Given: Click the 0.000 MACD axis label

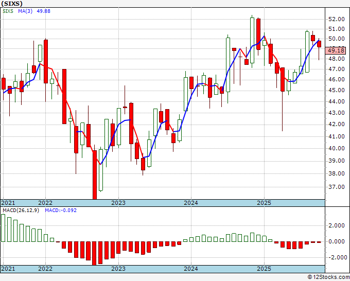Looking at the screenshot, I should (x=337, y=241).
